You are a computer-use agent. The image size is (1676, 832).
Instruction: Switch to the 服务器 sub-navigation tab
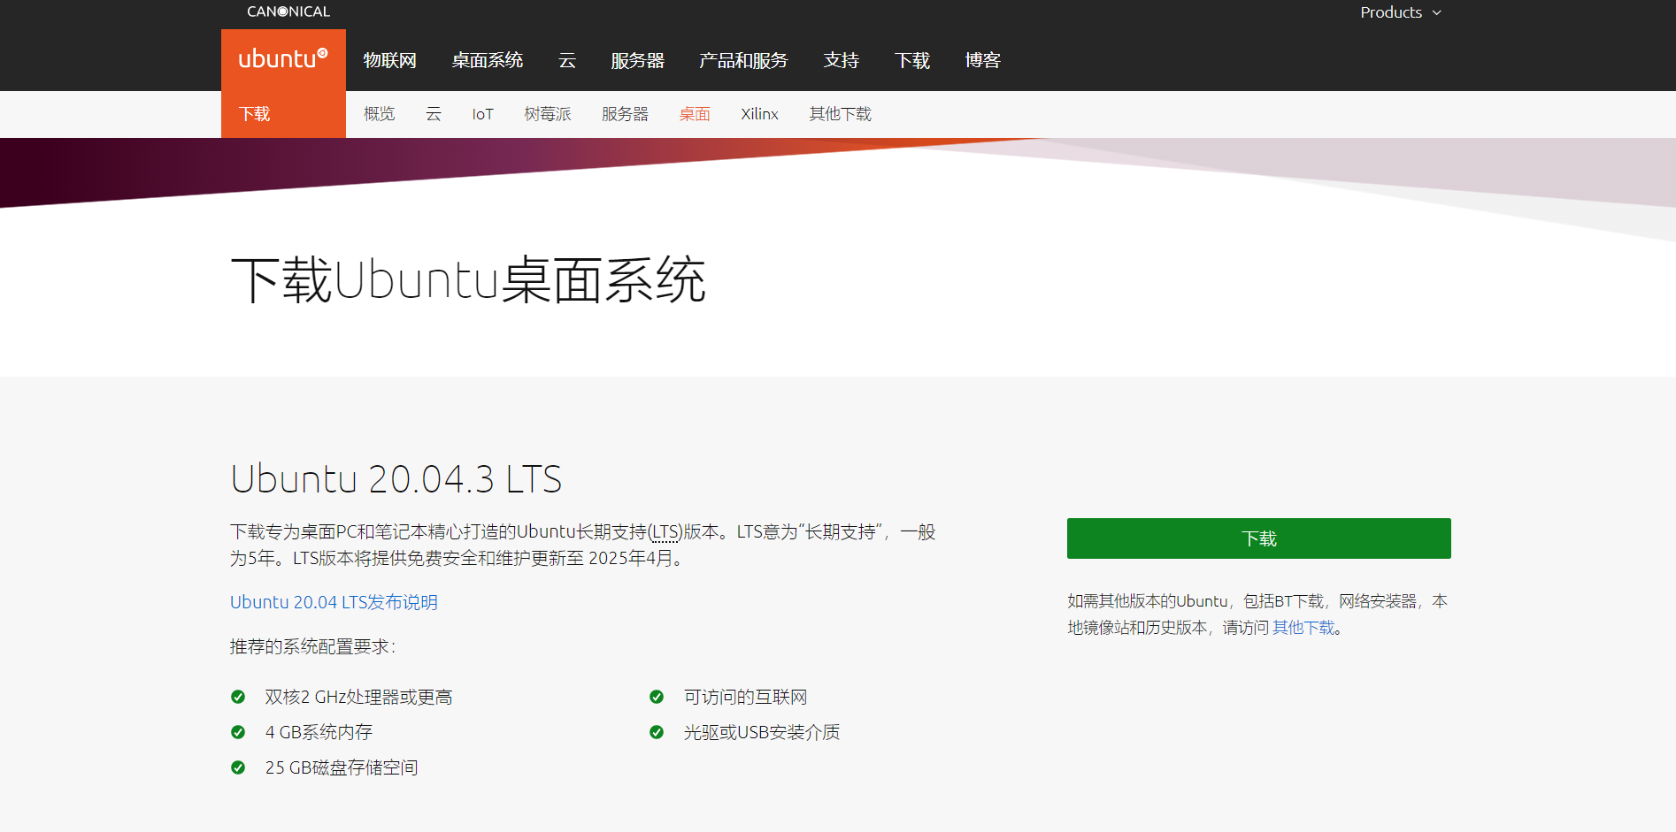pos(625,114)
